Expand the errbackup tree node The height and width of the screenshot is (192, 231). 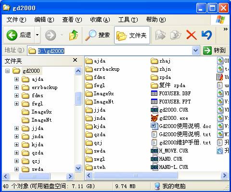[x=16, y=87]
